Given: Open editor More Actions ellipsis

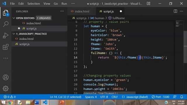Looking at the screenshot, I should (181, 11).
